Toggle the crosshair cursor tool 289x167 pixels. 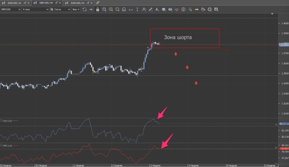[x=190, y=9]
